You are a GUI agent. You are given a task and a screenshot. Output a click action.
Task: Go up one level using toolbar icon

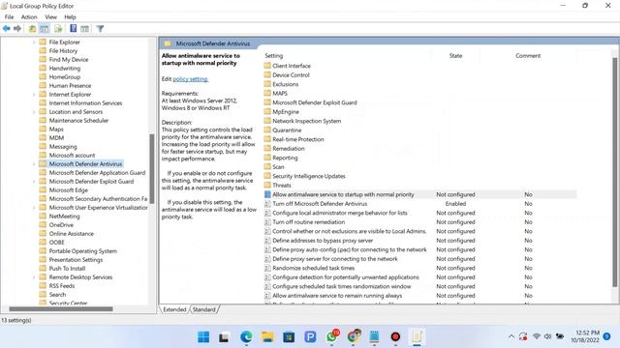[32, 28]
